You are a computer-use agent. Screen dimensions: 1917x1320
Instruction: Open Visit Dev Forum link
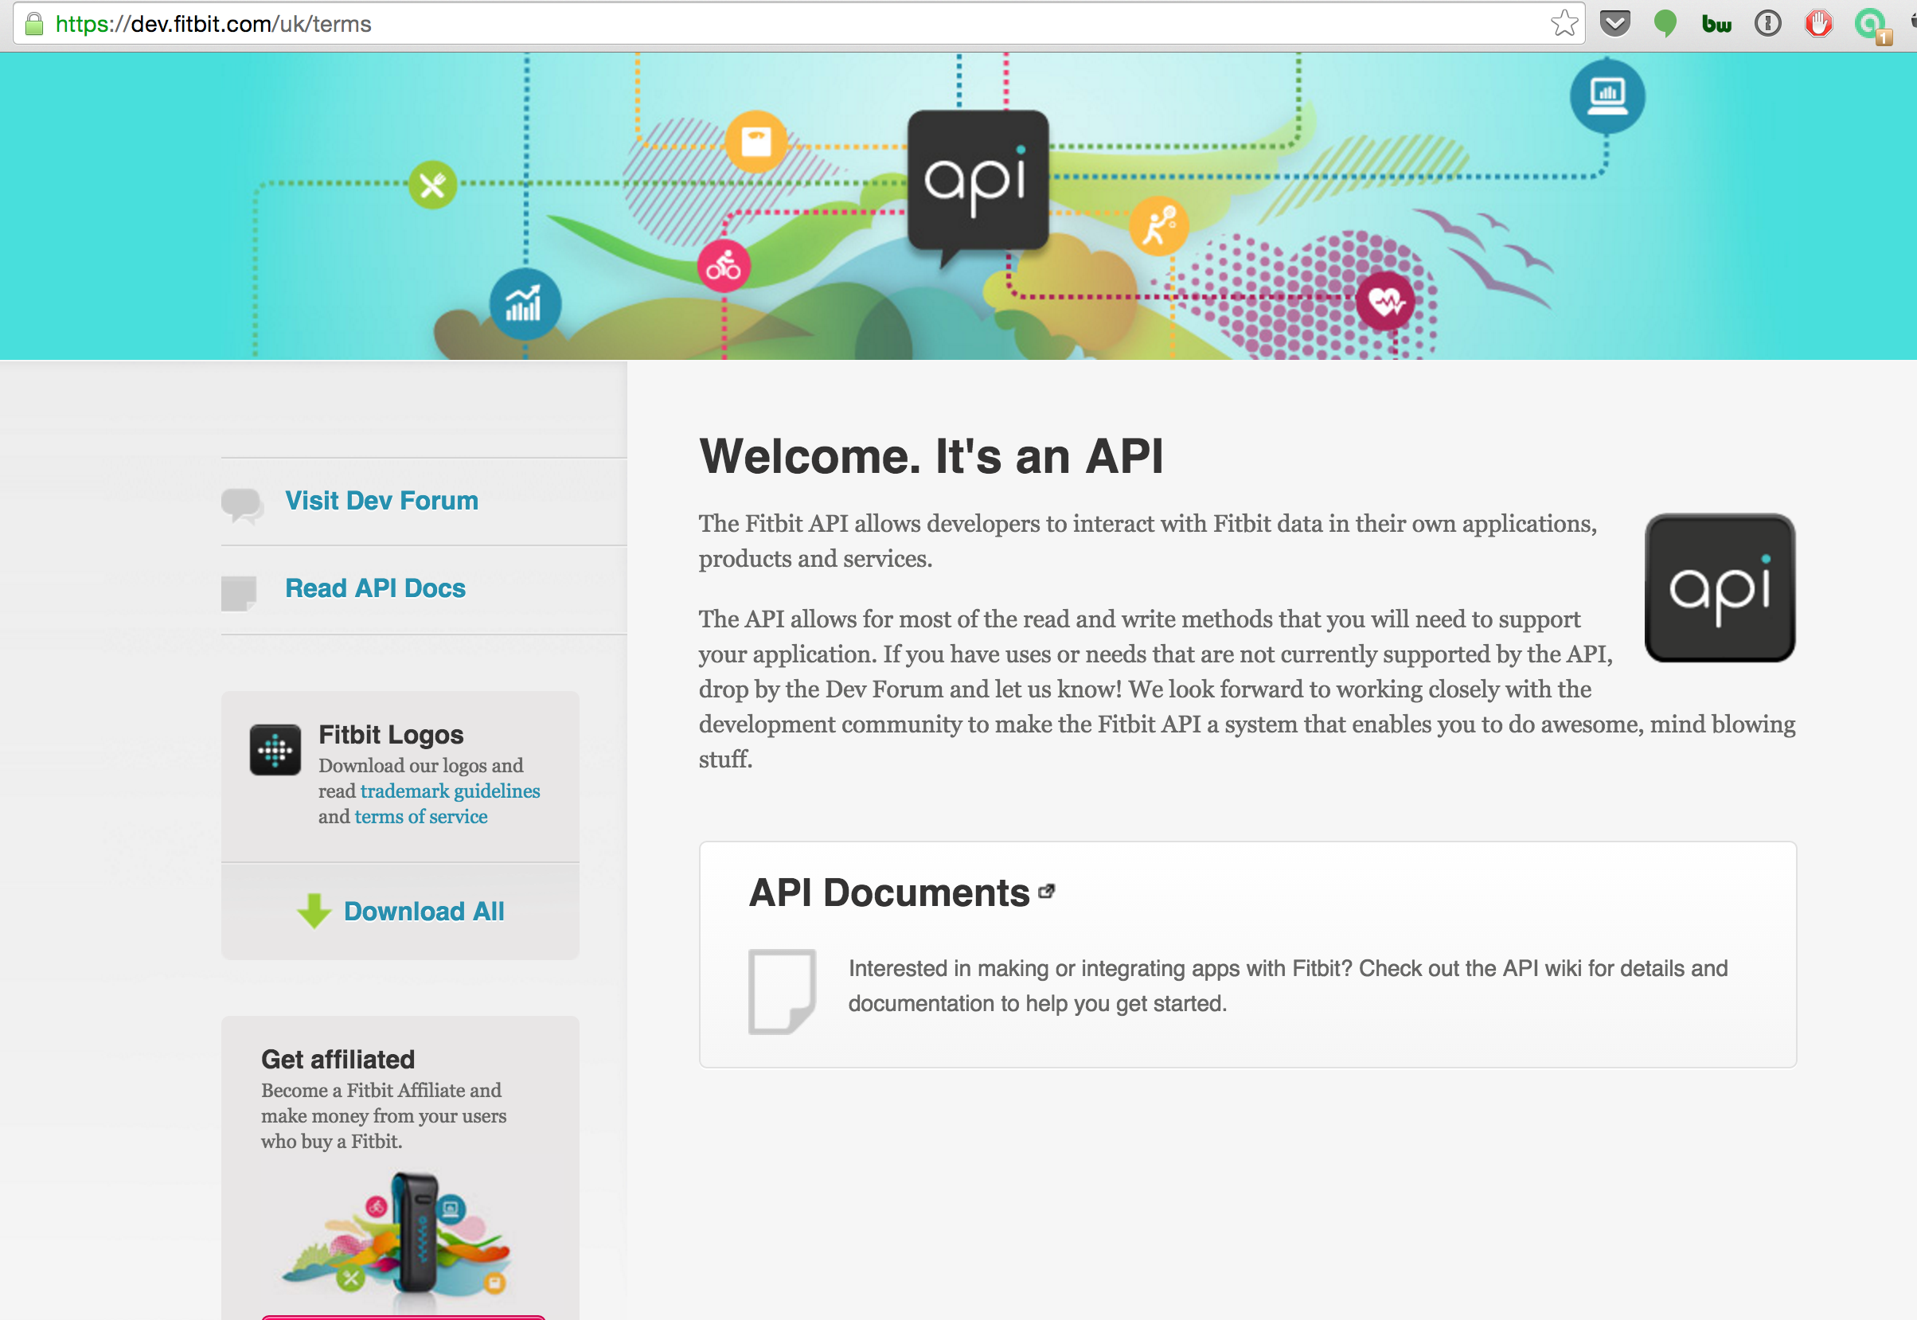click(381, 501)
